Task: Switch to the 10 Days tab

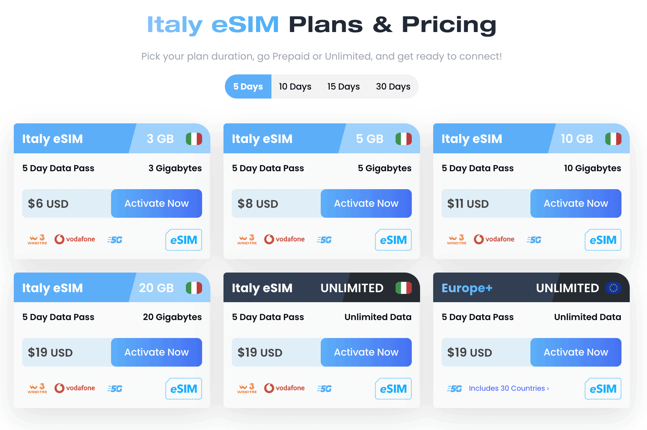Action: click(x=295, y=86)
